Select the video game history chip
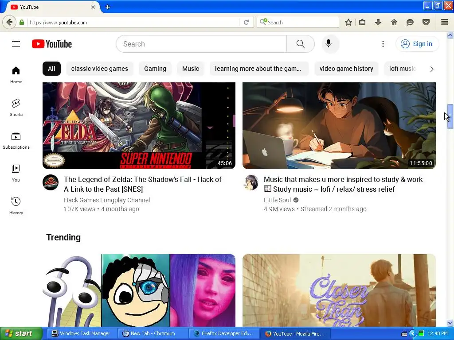 click(x=346, y=69)
